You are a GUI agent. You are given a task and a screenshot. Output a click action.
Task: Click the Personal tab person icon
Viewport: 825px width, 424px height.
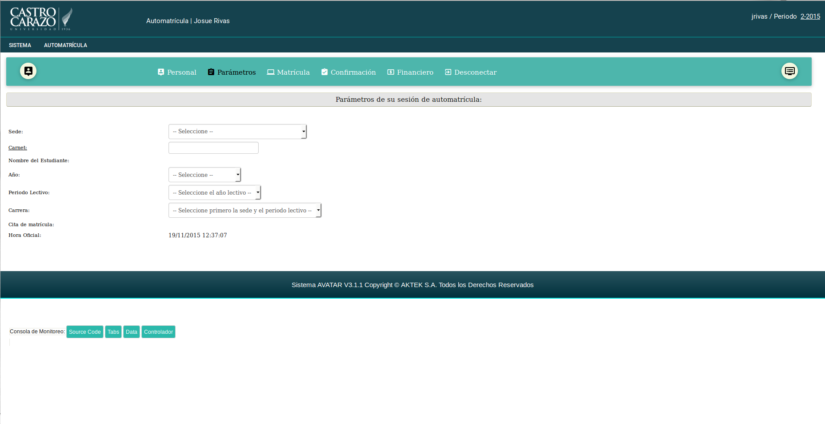tap(161, 72)
